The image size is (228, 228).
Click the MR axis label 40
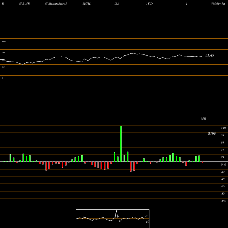point(223,150)
